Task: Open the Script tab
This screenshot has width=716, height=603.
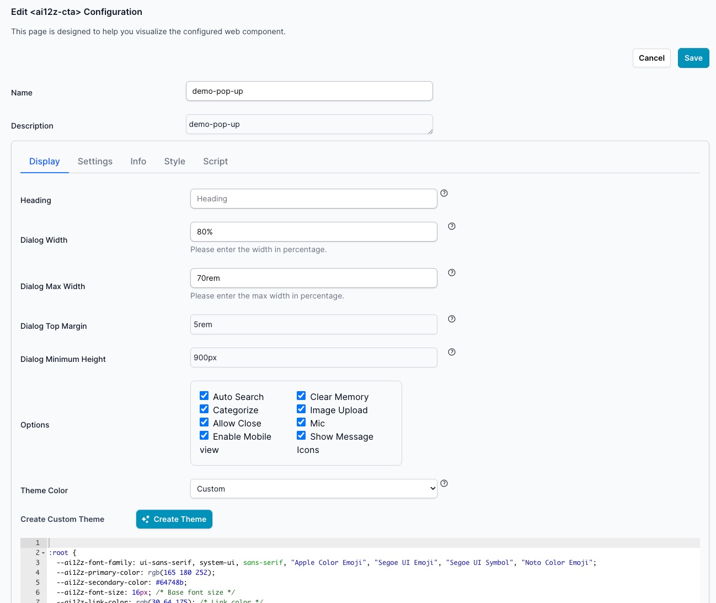Action: [x=215, y=161]
